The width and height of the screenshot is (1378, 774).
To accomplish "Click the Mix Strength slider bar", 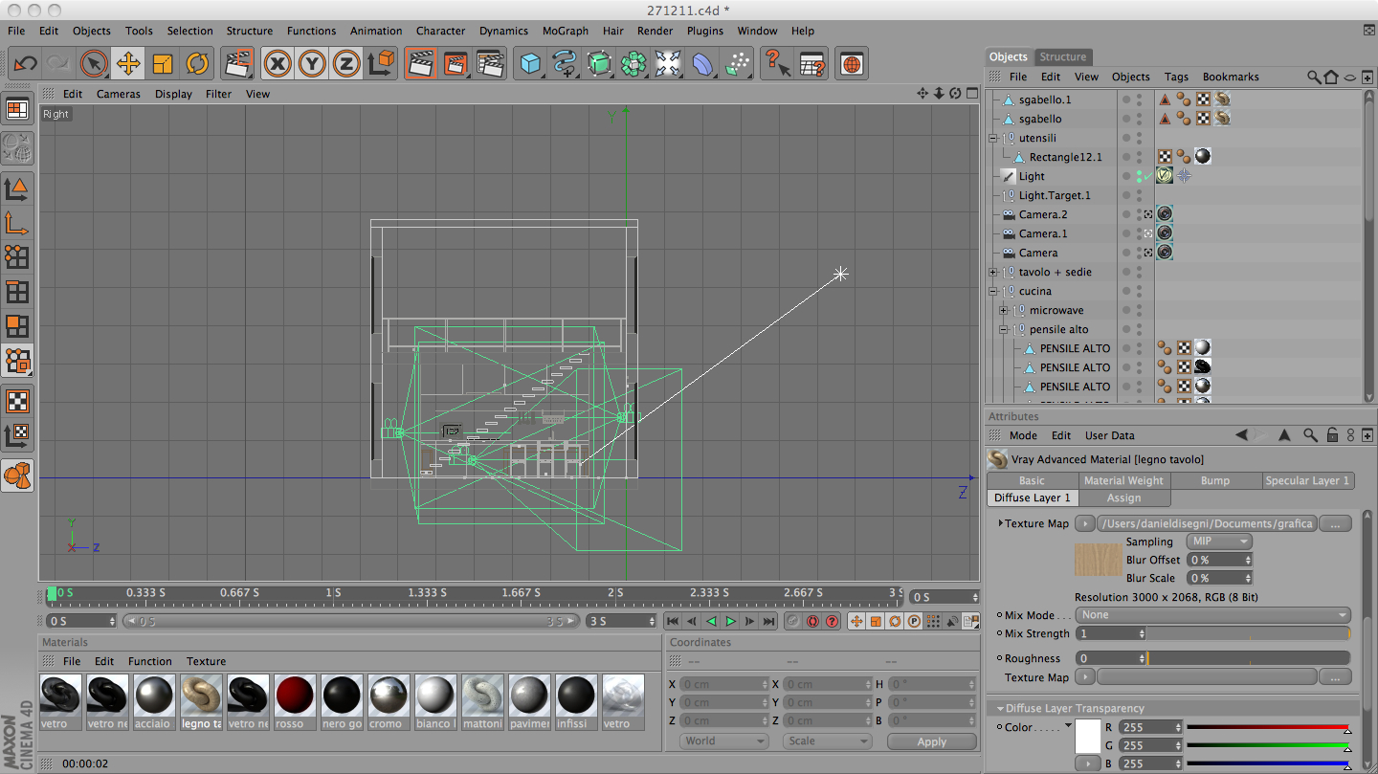I will 1248,633.
